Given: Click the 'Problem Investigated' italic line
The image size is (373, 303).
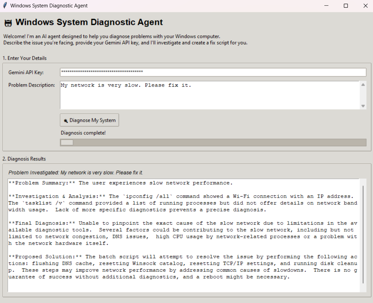Looking at the screenshot, I should pos(76,172).
